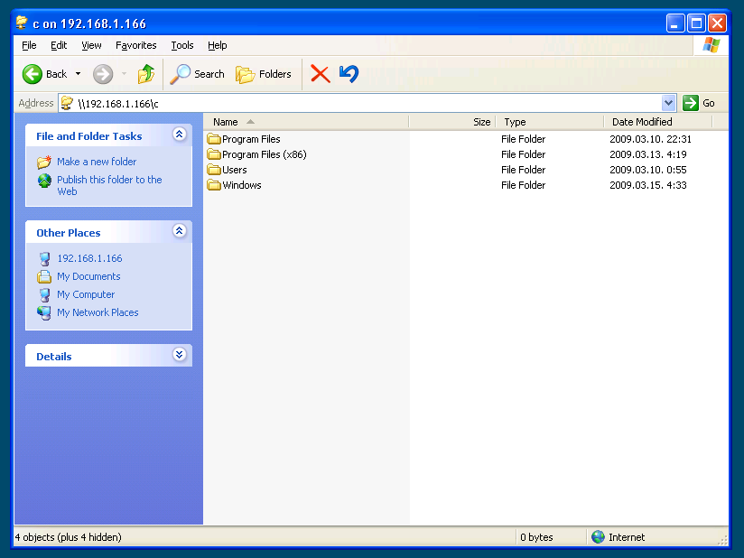Viewport: 744px width, 558px height.
Task: Open 192.168.1.166 in Other Places
Action: click(x=89, y=258)
